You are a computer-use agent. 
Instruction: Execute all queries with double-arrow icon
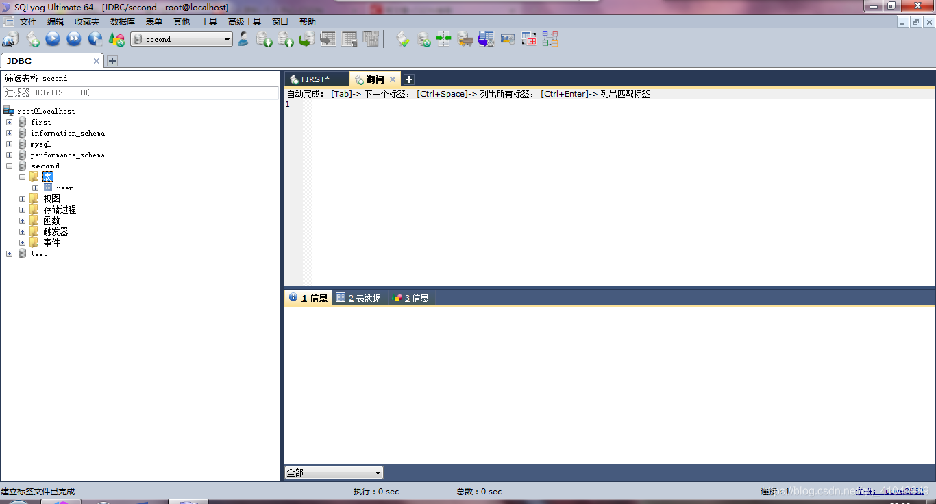(74, 39)
